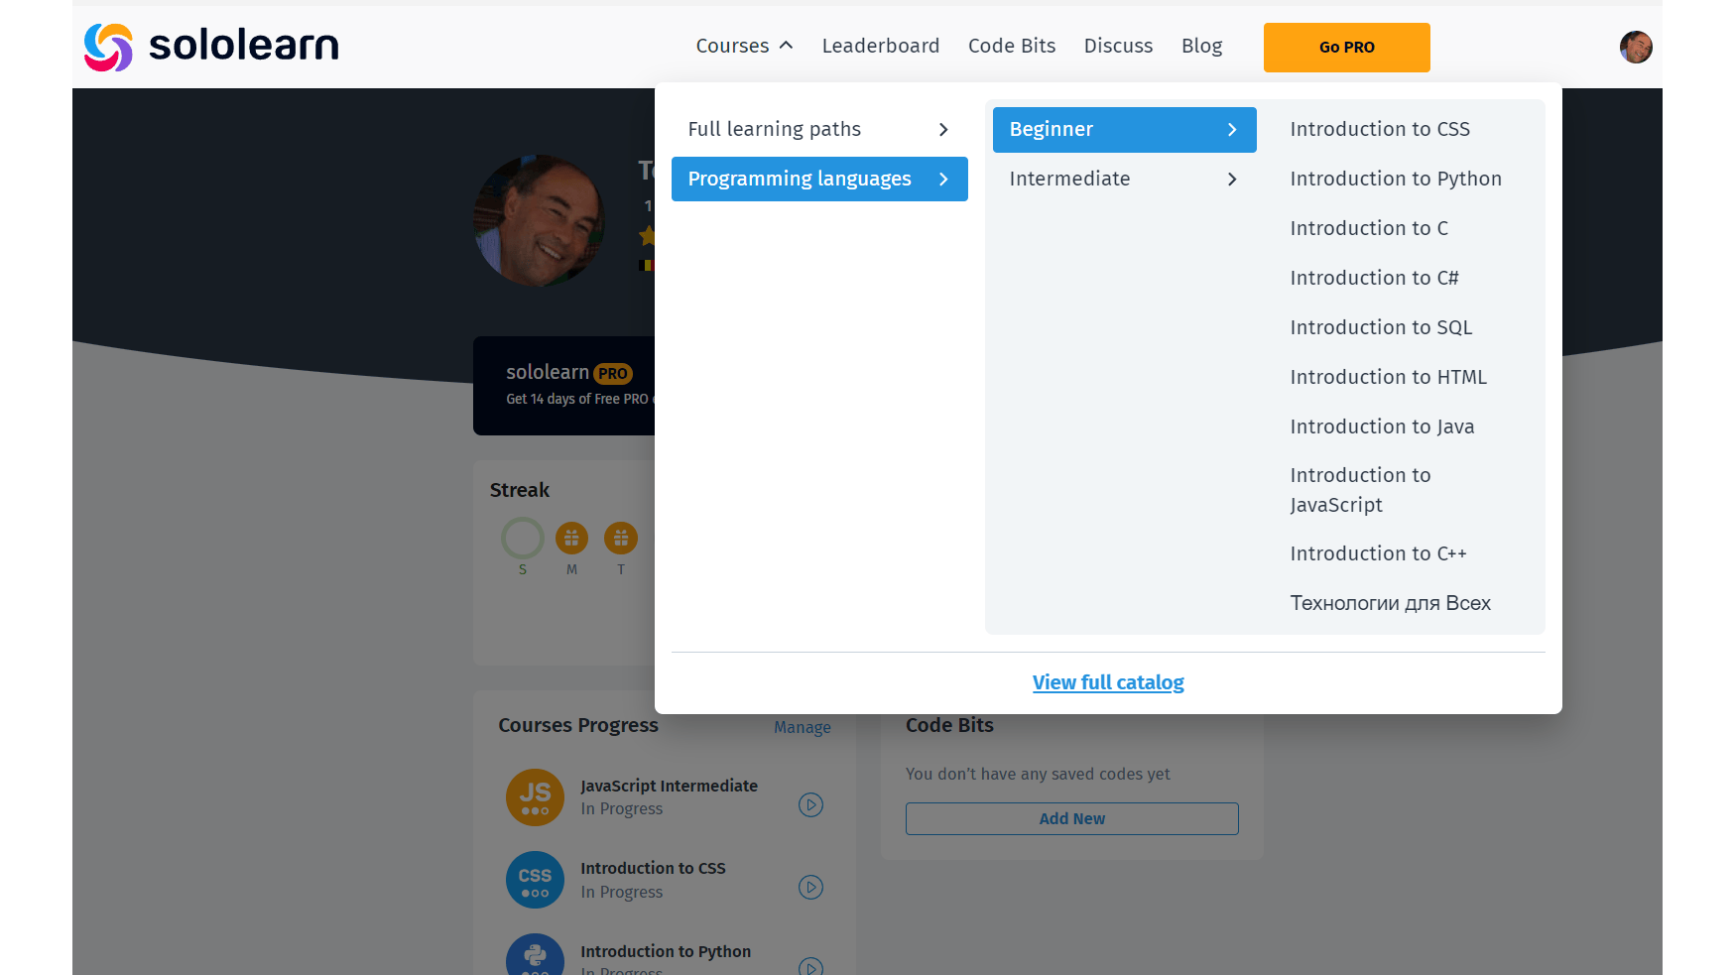
Task: Select the Introduction to SQL course
Action: pyautogui.click(x=1382, y=327)
